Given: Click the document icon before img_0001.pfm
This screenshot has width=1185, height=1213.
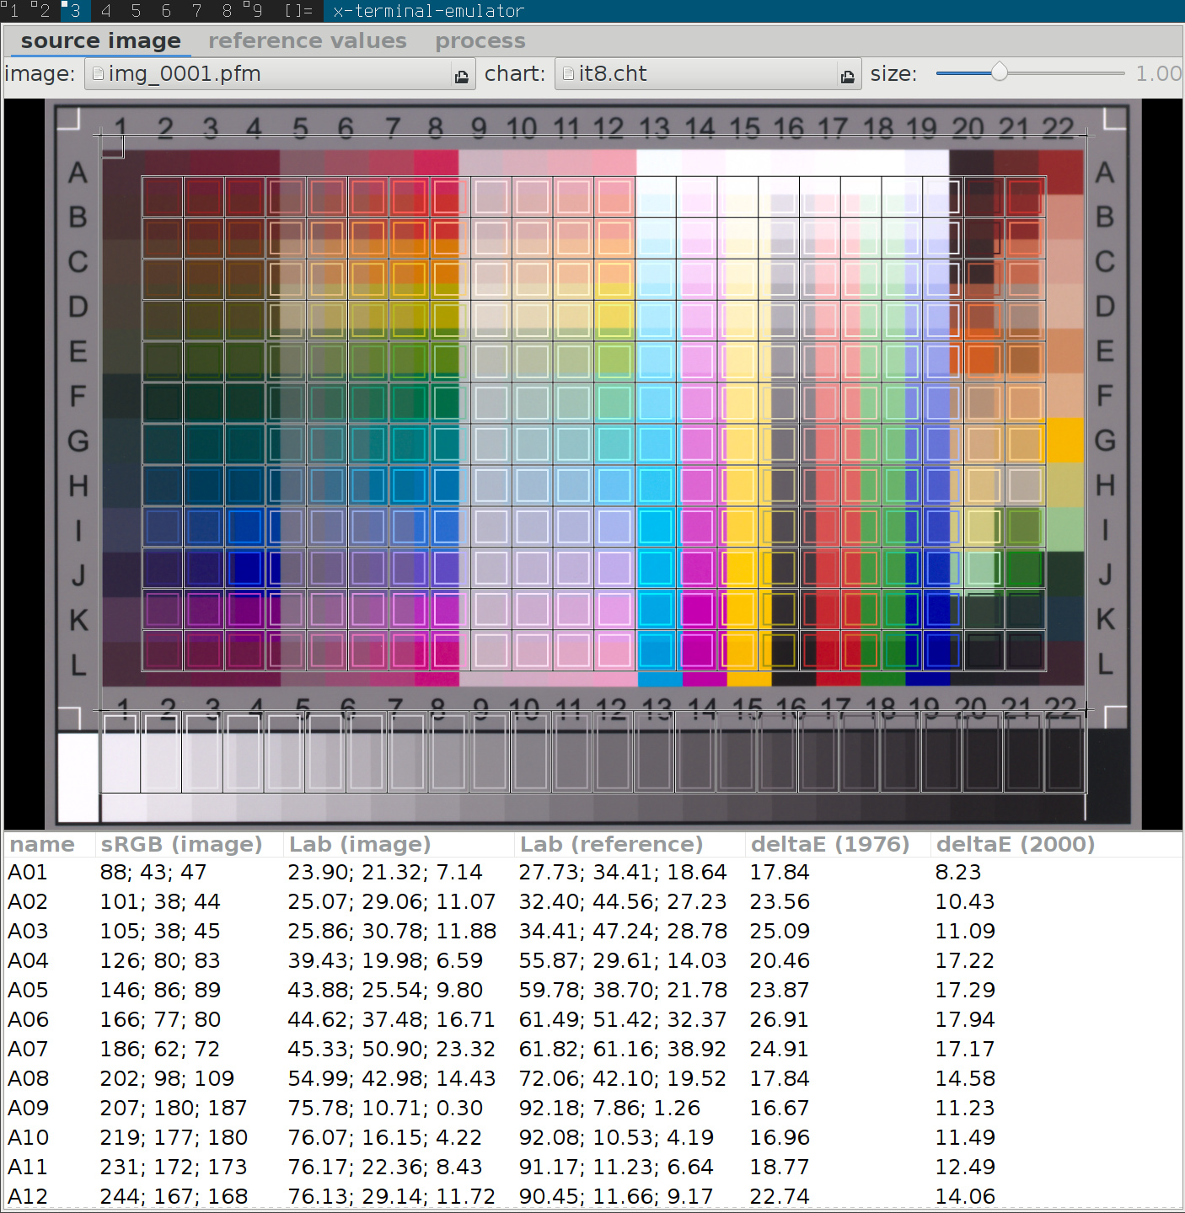Looking at the screenshot, I should [99, 74].
